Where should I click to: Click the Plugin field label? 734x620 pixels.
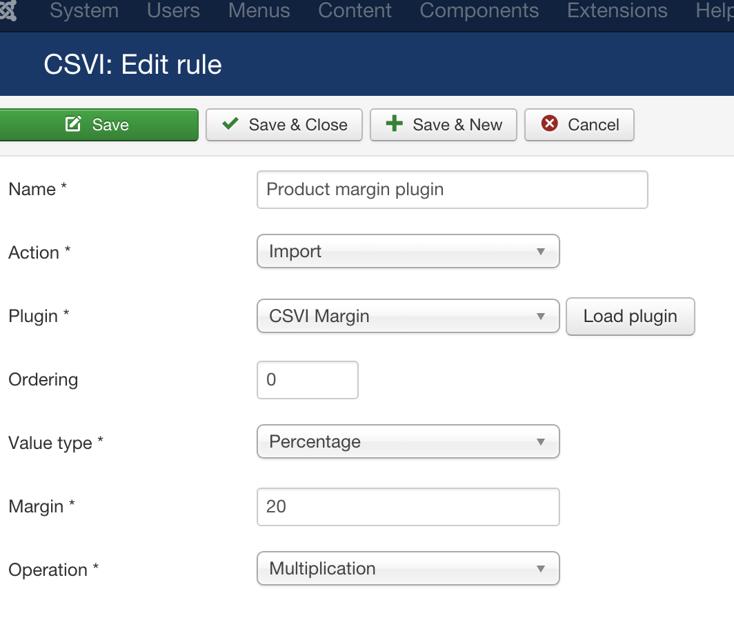pyautogui.click(x=39, y=317)
